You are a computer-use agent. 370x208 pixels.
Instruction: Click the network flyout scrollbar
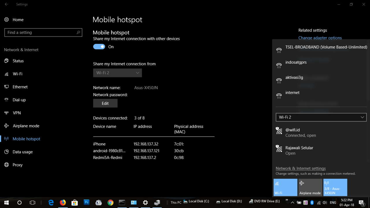coord(369,101)
